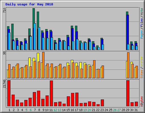Select the yellow Visits bar for day 6
The height and width of the screenshot is (113, 145).
(29, 62)
